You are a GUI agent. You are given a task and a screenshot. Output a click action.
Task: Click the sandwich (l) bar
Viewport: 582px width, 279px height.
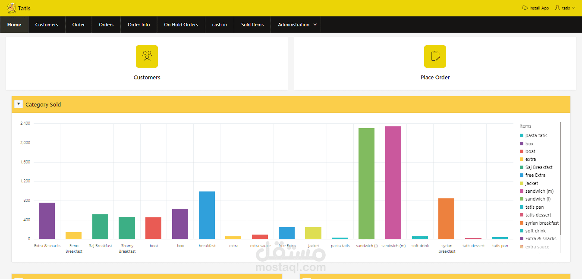coord(366,183)
